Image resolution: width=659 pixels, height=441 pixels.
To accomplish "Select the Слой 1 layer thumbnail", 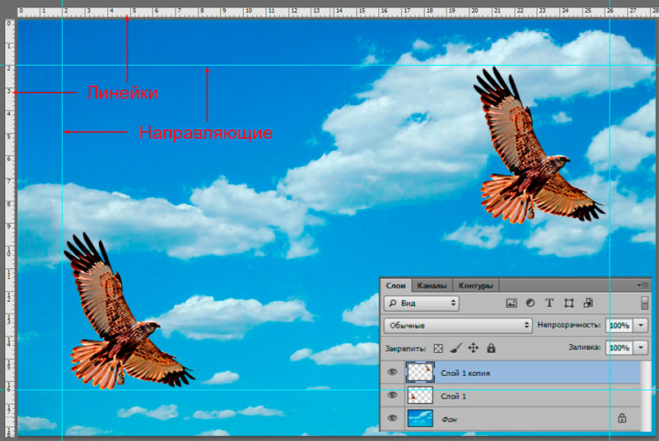I will (x=420, y=396).
